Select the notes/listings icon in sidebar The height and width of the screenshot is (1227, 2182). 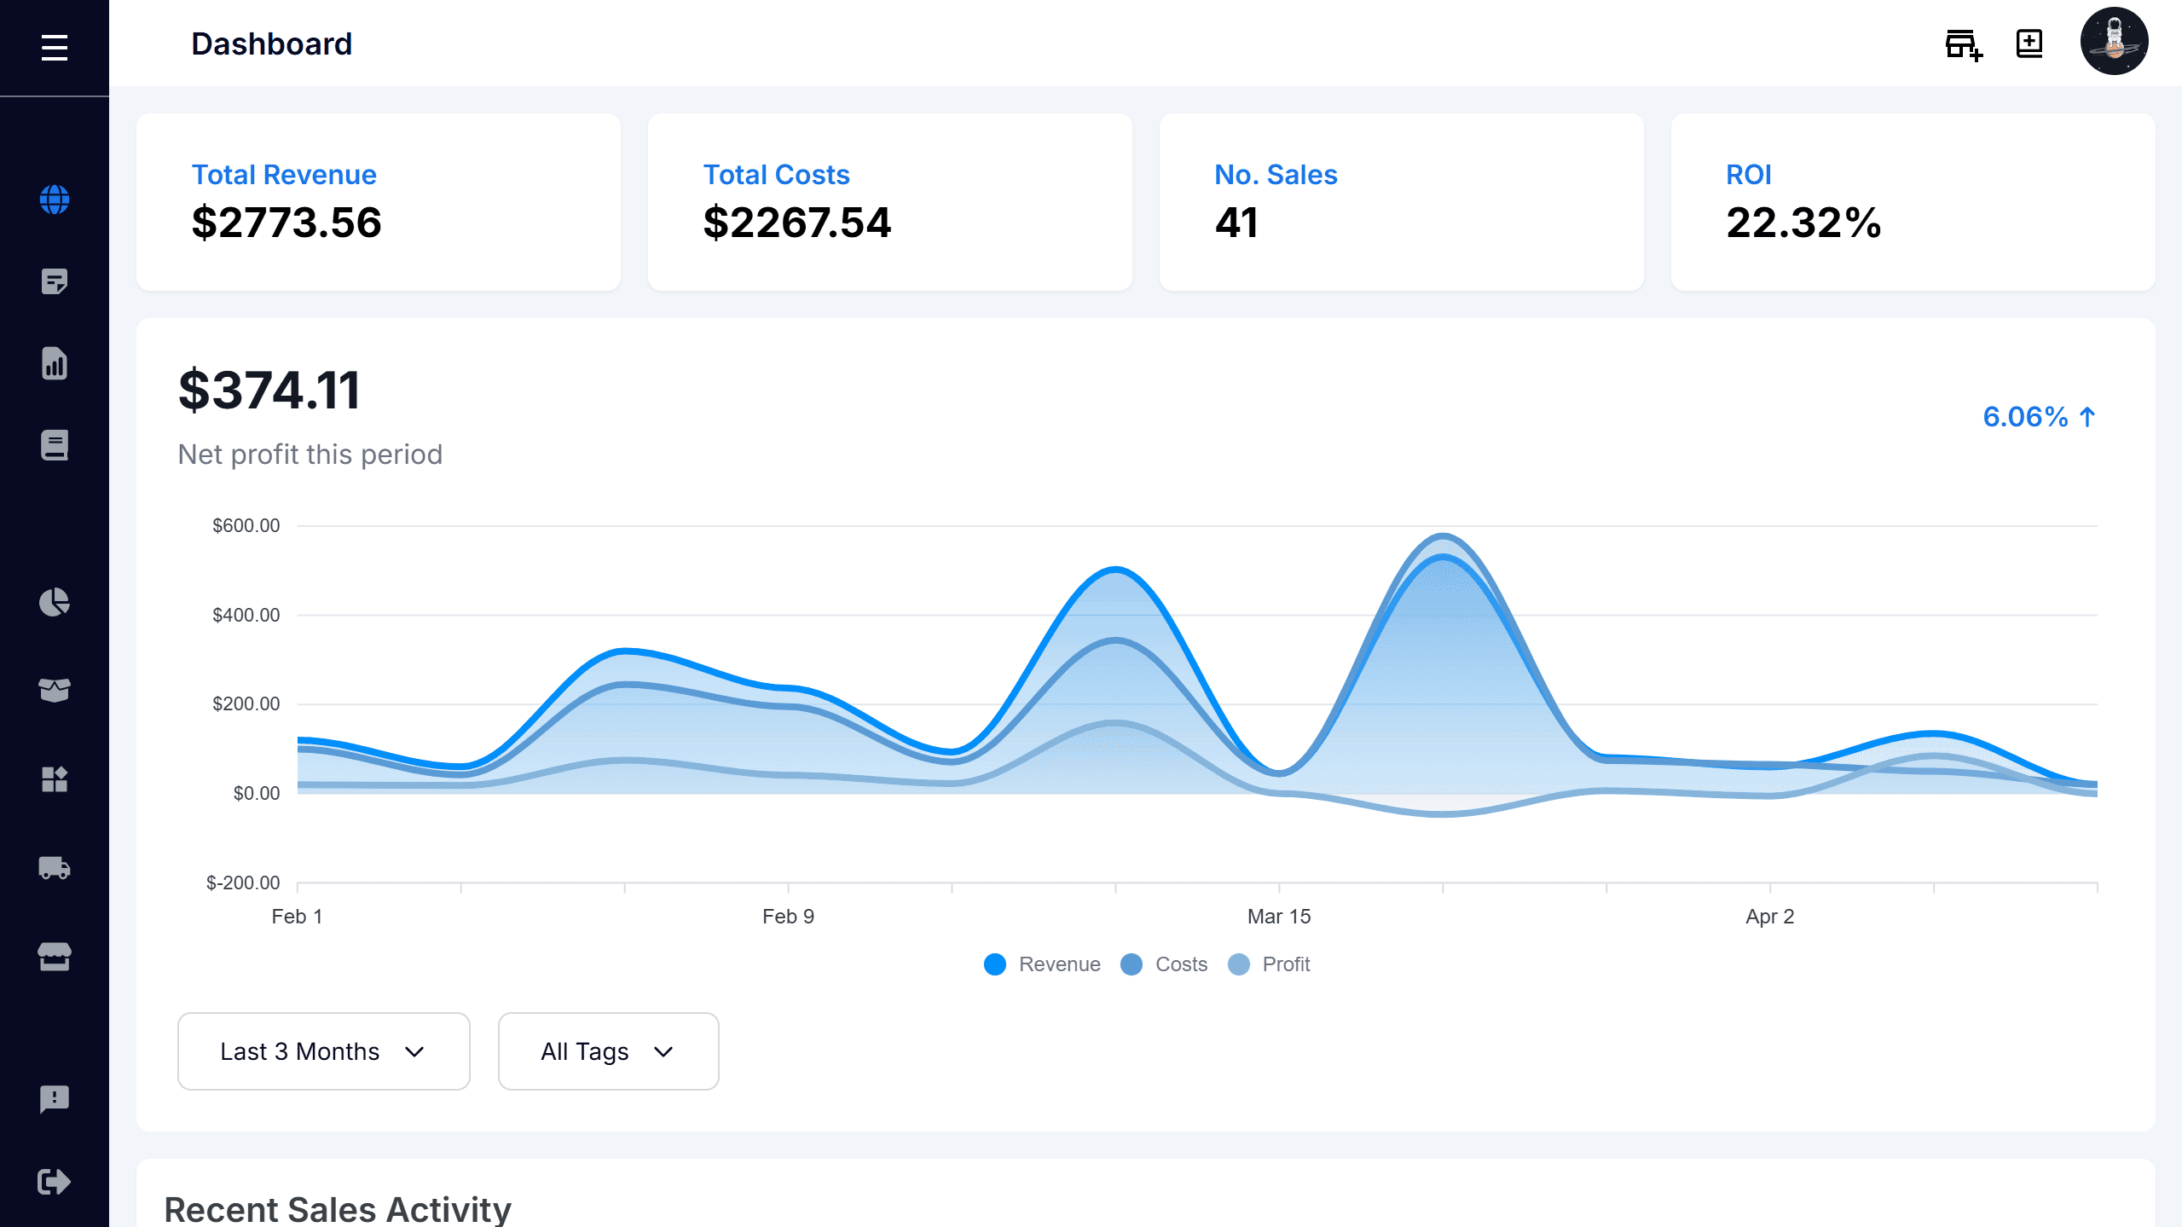point(54,281)
